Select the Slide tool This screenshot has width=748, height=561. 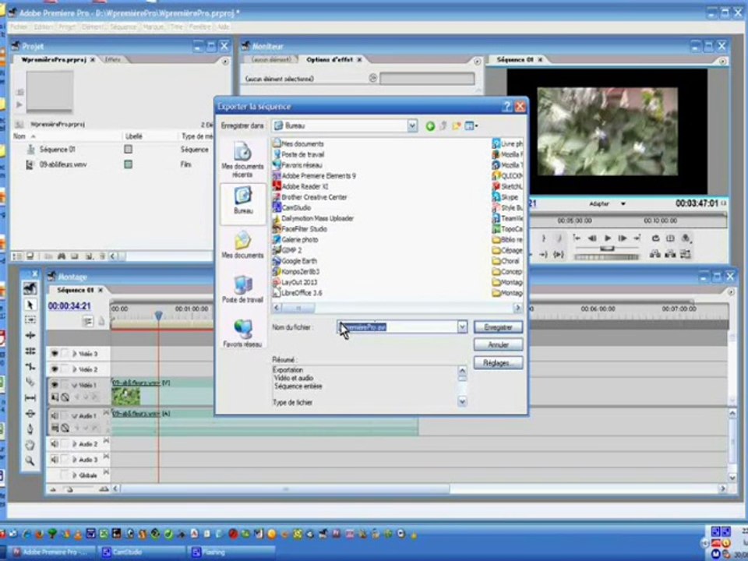30,413
